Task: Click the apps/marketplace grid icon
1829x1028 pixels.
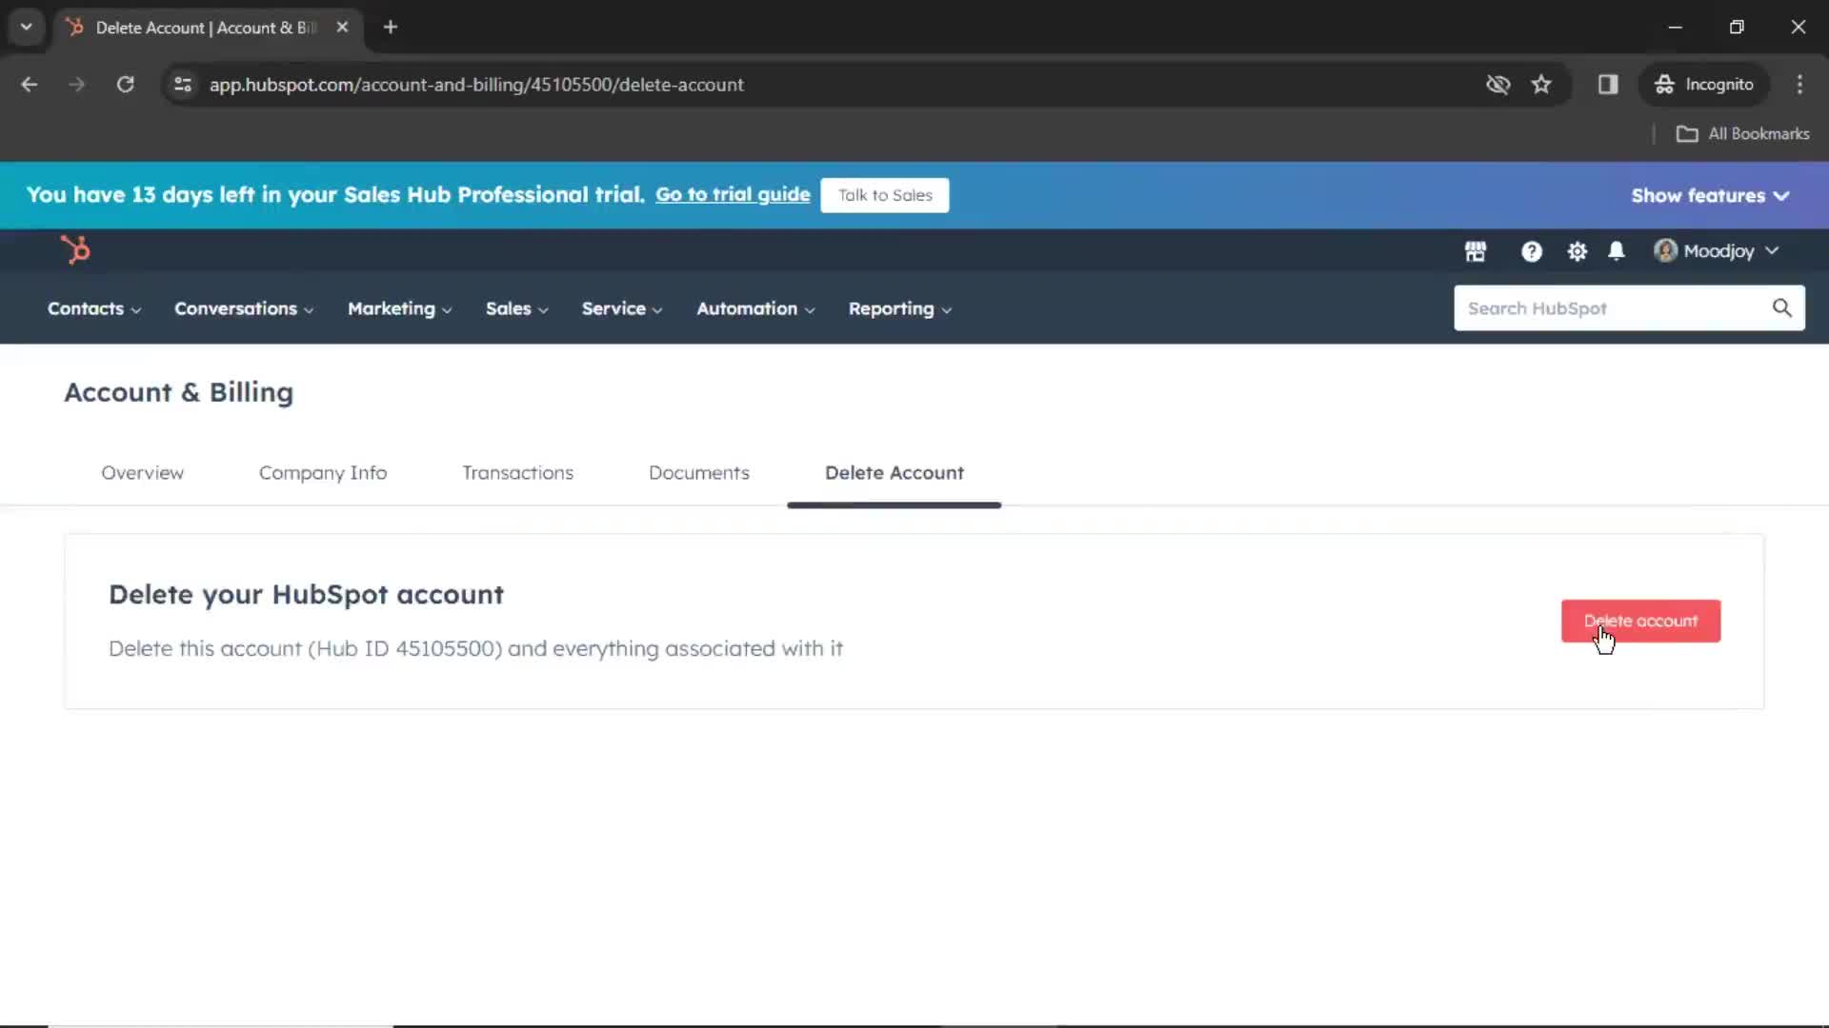Action: coord(1475,249)
